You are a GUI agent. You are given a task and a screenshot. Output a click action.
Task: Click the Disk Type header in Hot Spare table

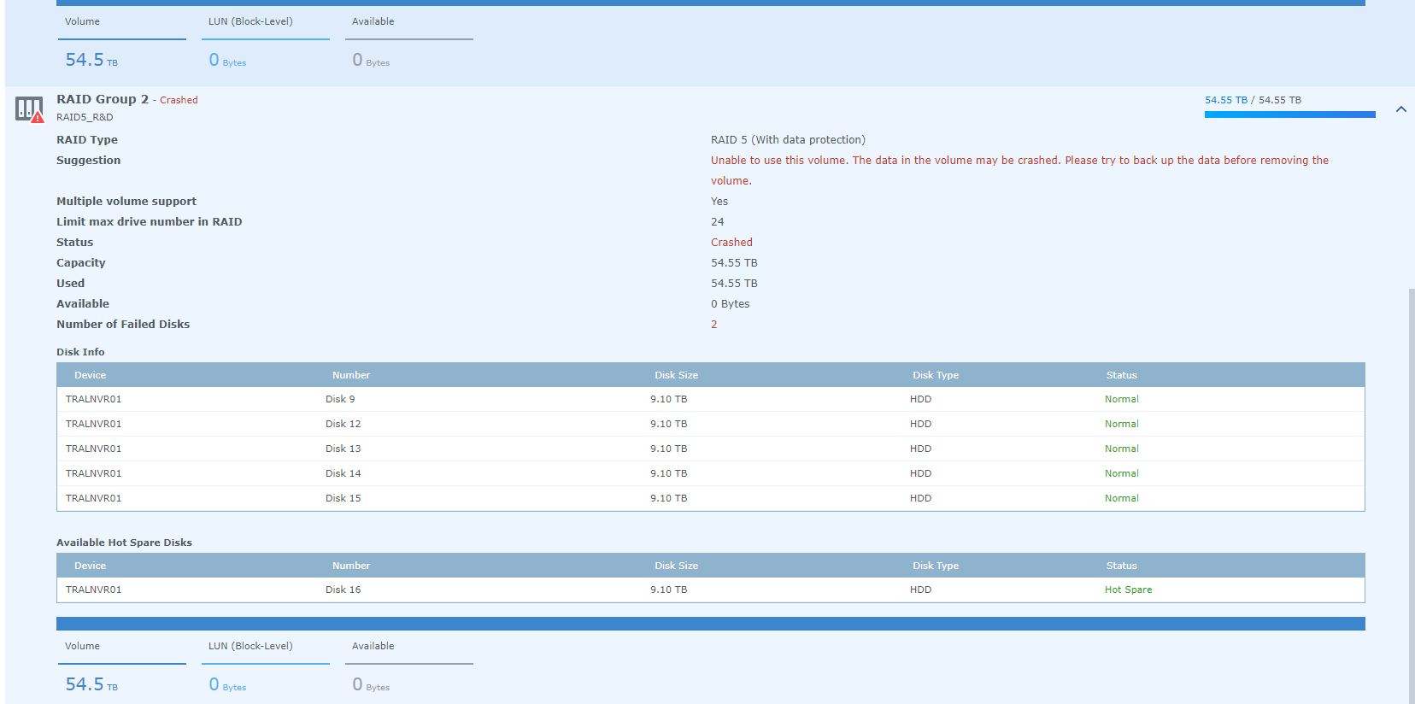(935, 566)
